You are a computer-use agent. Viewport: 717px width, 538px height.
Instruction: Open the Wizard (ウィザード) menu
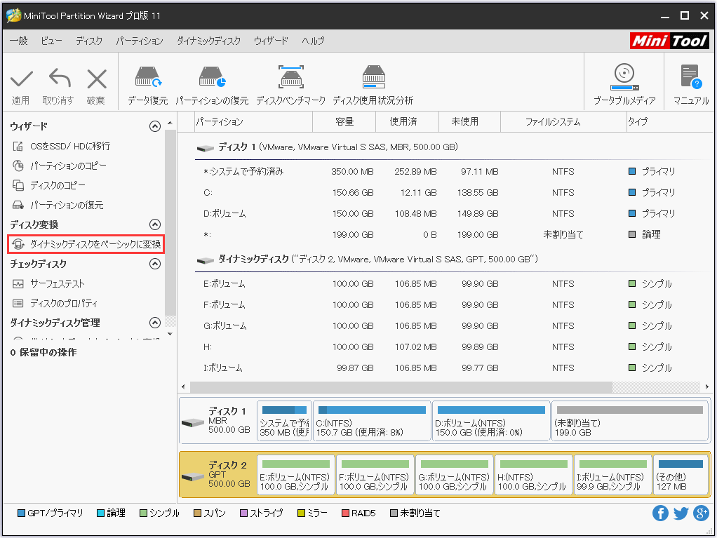(x=272, y=41)
